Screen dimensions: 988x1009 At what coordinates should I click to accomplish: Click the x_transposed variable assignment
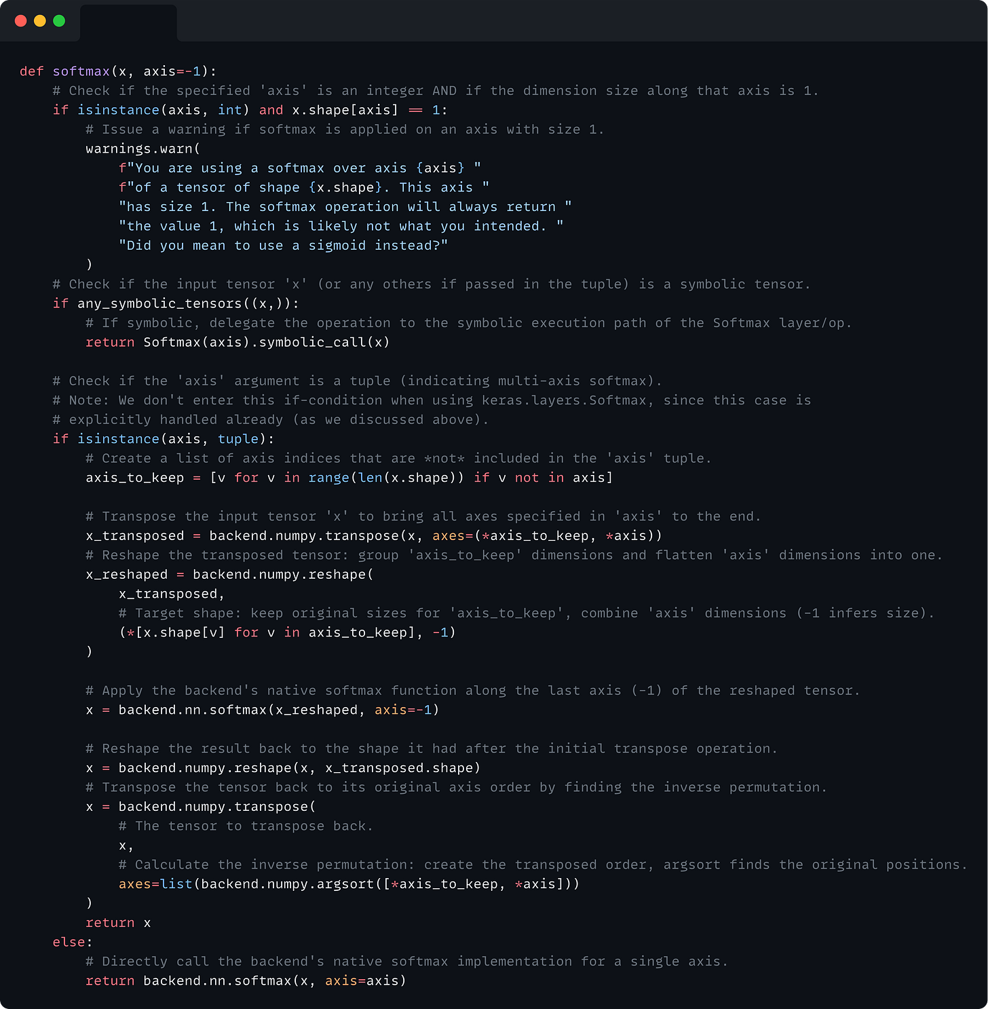pyautogui.click(x=135, y=535)
